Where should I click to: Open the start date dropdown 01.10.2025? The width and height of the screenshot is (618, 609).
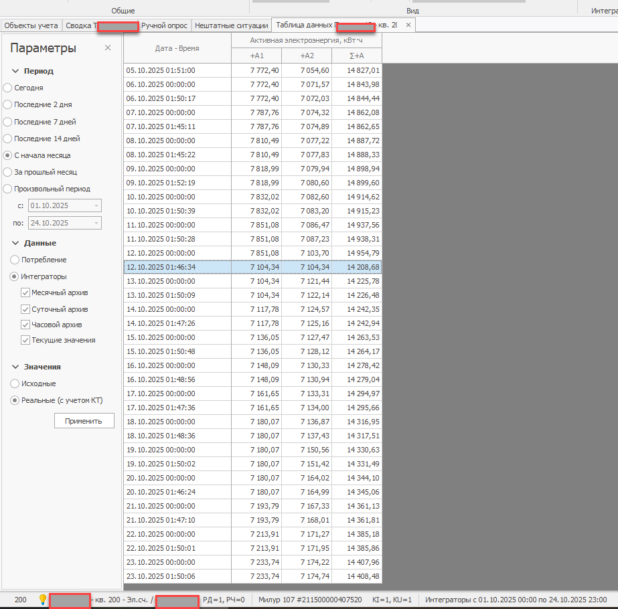pos(97,206)
